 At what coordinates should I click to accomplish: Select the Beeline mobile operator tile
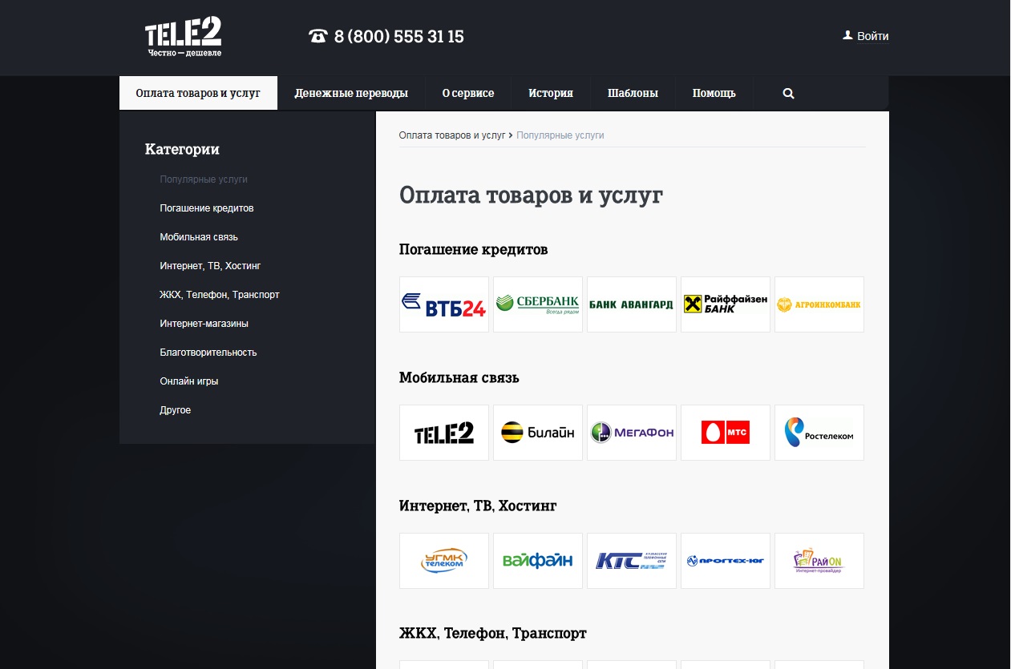pos(538,433)
